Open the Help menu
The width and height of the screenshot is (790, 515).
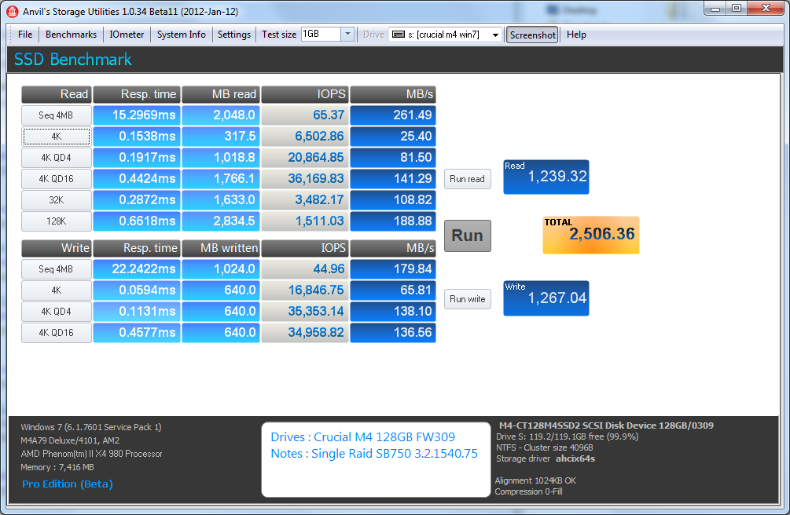click(x=576, y=35)
